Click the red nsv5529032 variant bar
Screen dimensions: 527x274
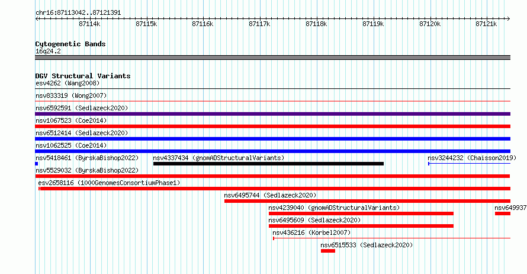click(272, 176)
